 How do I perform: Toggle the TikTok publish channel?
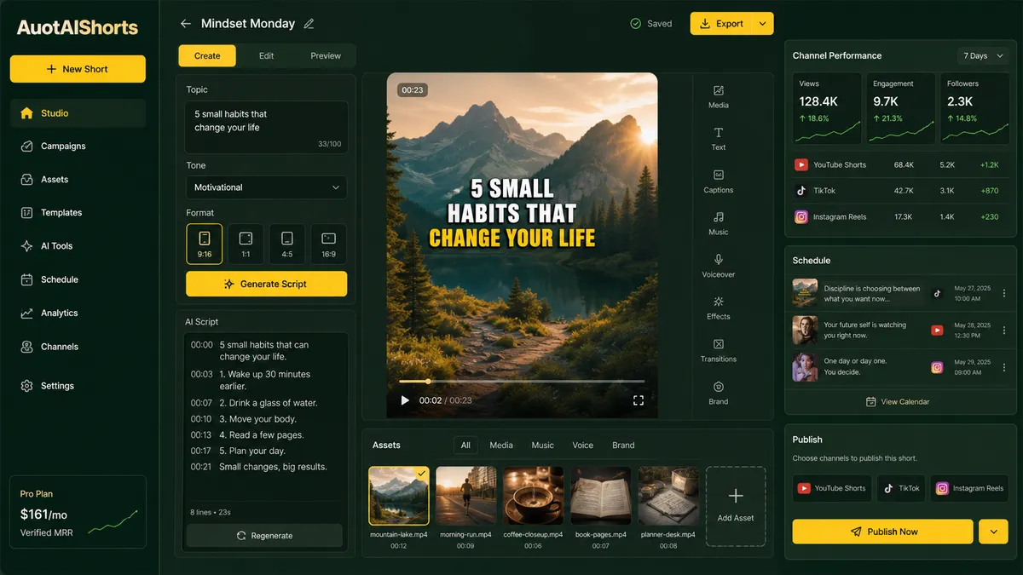point(901,488)
